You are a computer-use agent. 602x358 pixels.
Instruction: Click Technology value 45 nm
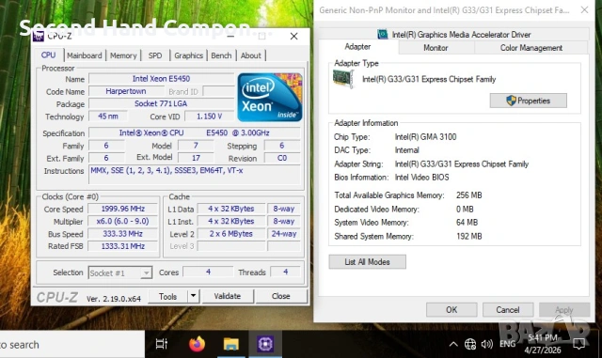coord(108,116)
